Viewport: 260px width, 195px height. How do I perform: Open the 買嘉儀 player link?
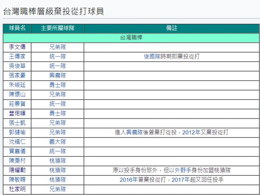click(x=17, y=151)
